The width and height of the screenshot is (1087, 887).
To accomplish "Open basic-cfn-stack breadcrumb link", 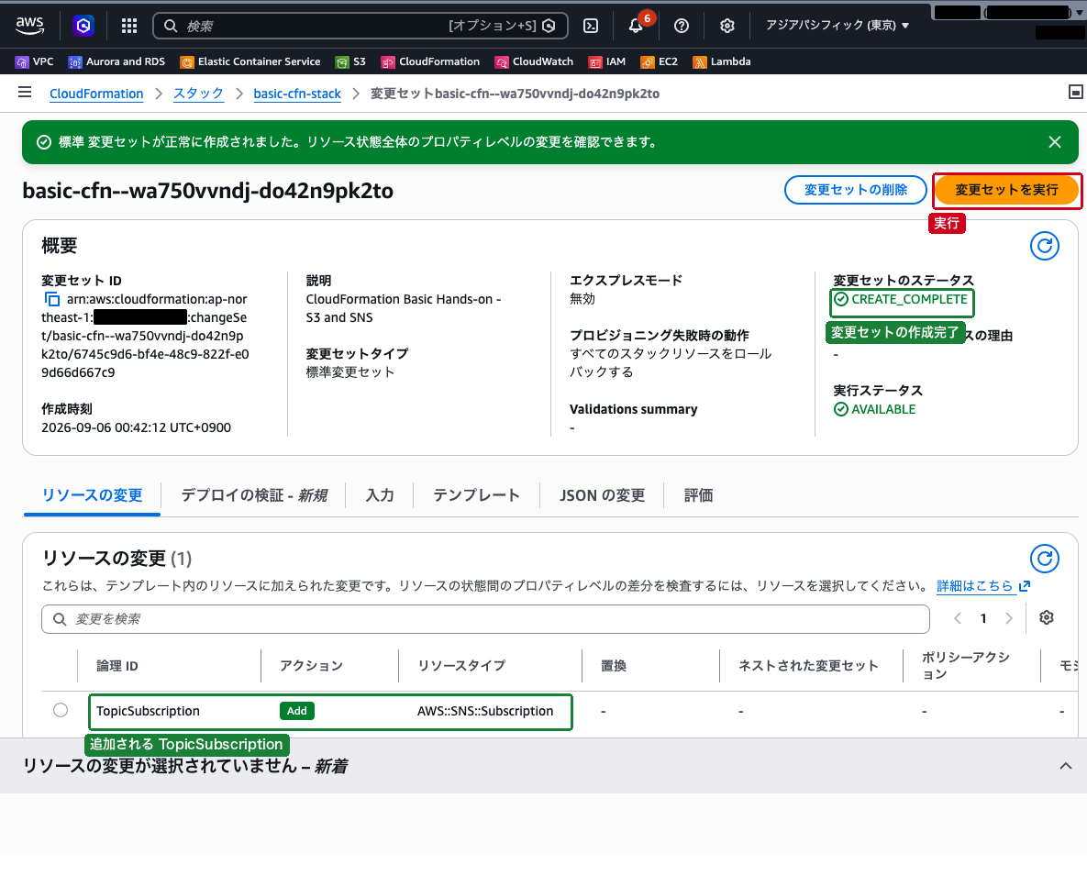I will (x=297, y=94).
